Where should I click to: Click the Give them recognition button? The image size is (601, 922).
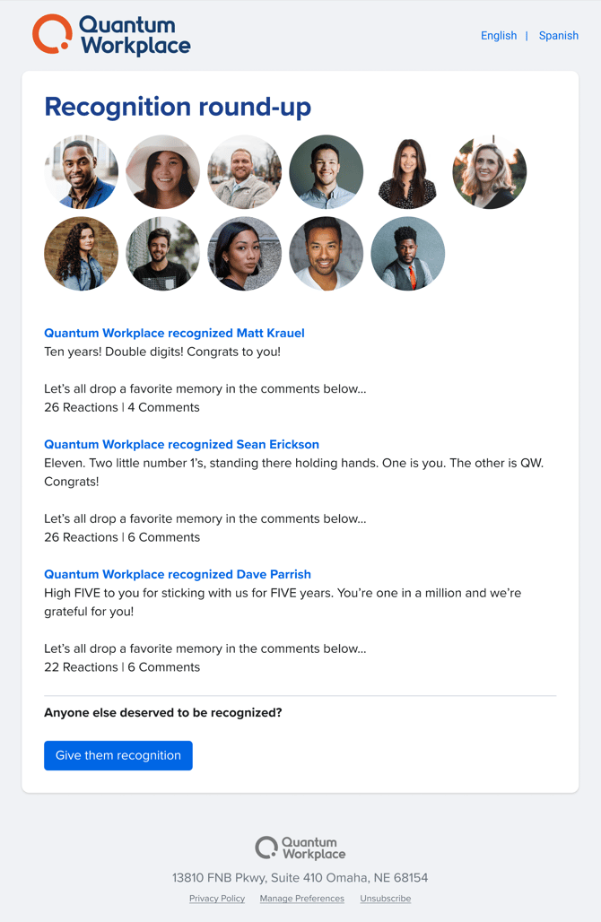(118, 755)
